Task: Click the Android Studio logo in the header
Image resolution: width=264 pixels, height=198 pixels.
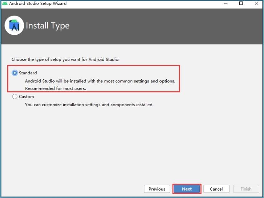Action: [x=14, y=25]
